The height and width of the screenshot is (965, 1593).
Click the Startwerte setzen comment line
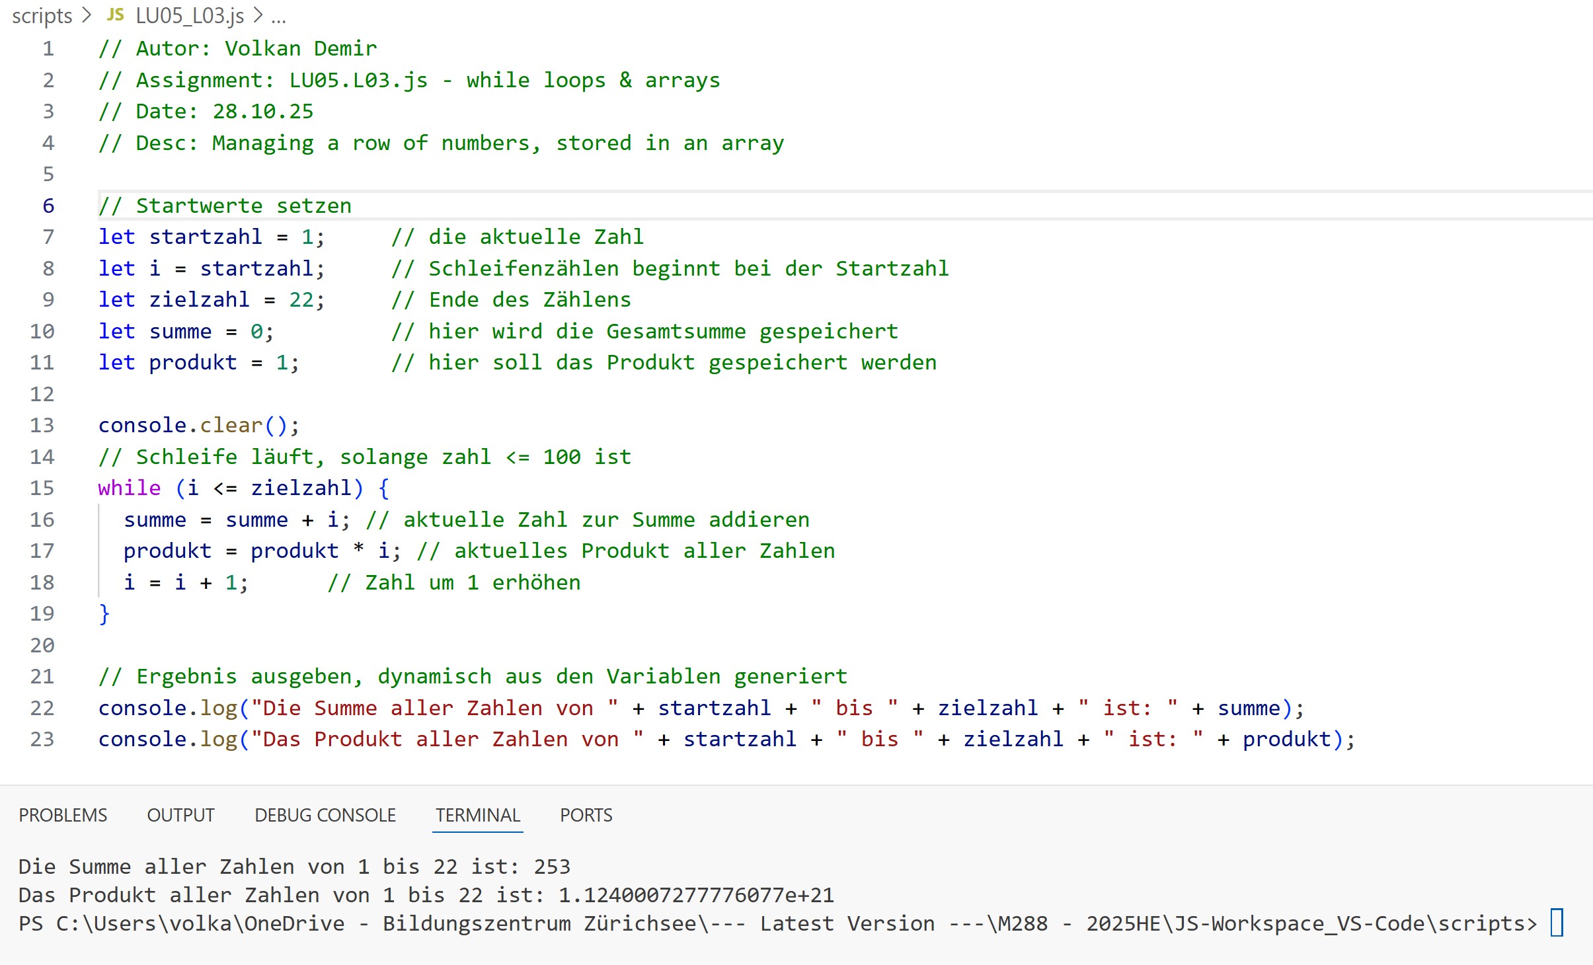point(225,206)
